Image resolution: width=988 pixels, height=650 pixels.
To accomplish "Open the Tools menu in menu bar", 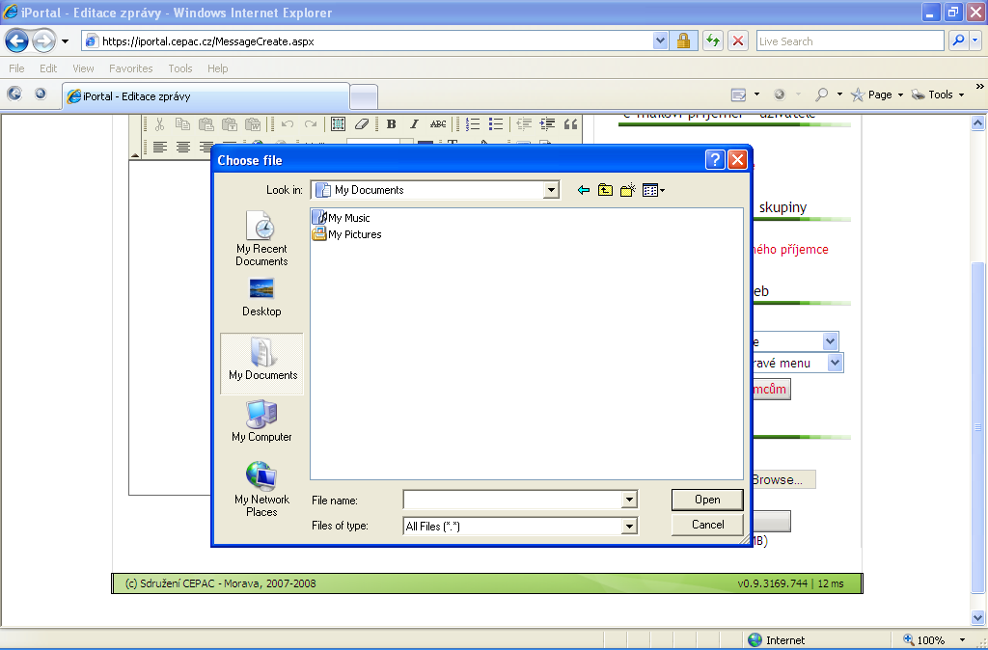I will (x=180, y=68).
